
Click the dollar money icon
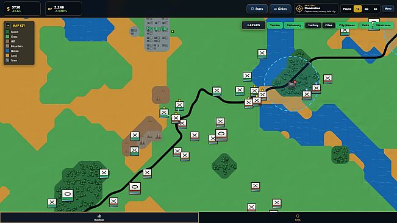8,9
